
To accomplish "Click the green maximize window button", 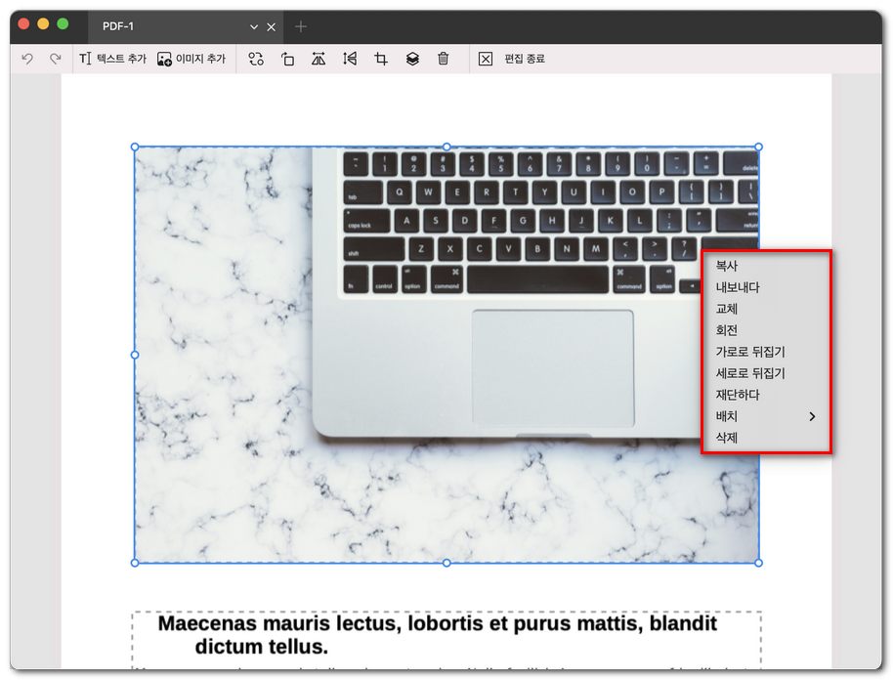I will click(63, 23).
